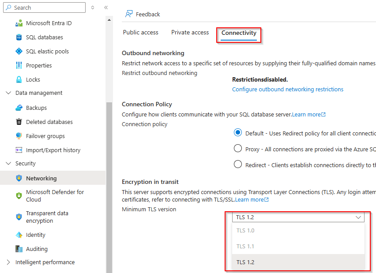
Task: Click the Auditing icon
Action: pos(19,249)
